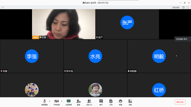Select the 李强 avatar tile

coord(32,56)
